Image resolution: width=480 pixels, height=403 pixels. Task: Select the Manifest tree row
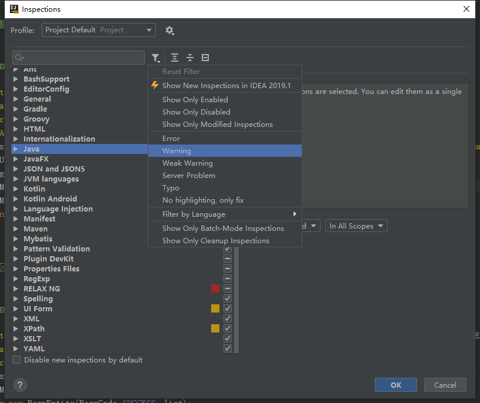(x=79, y=219)
